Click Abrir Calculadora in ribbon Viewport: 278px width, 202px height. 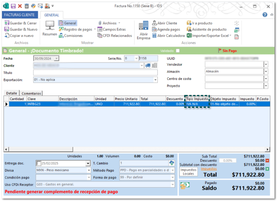pos(168,36)
